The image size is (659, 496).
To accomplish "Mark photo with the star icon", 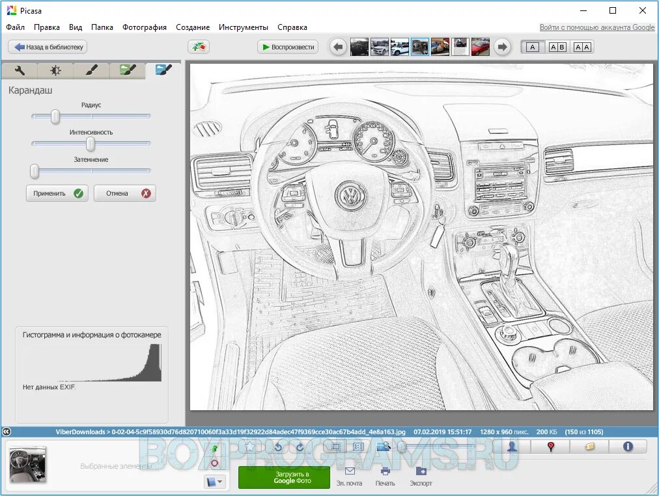I will [251, 447].
